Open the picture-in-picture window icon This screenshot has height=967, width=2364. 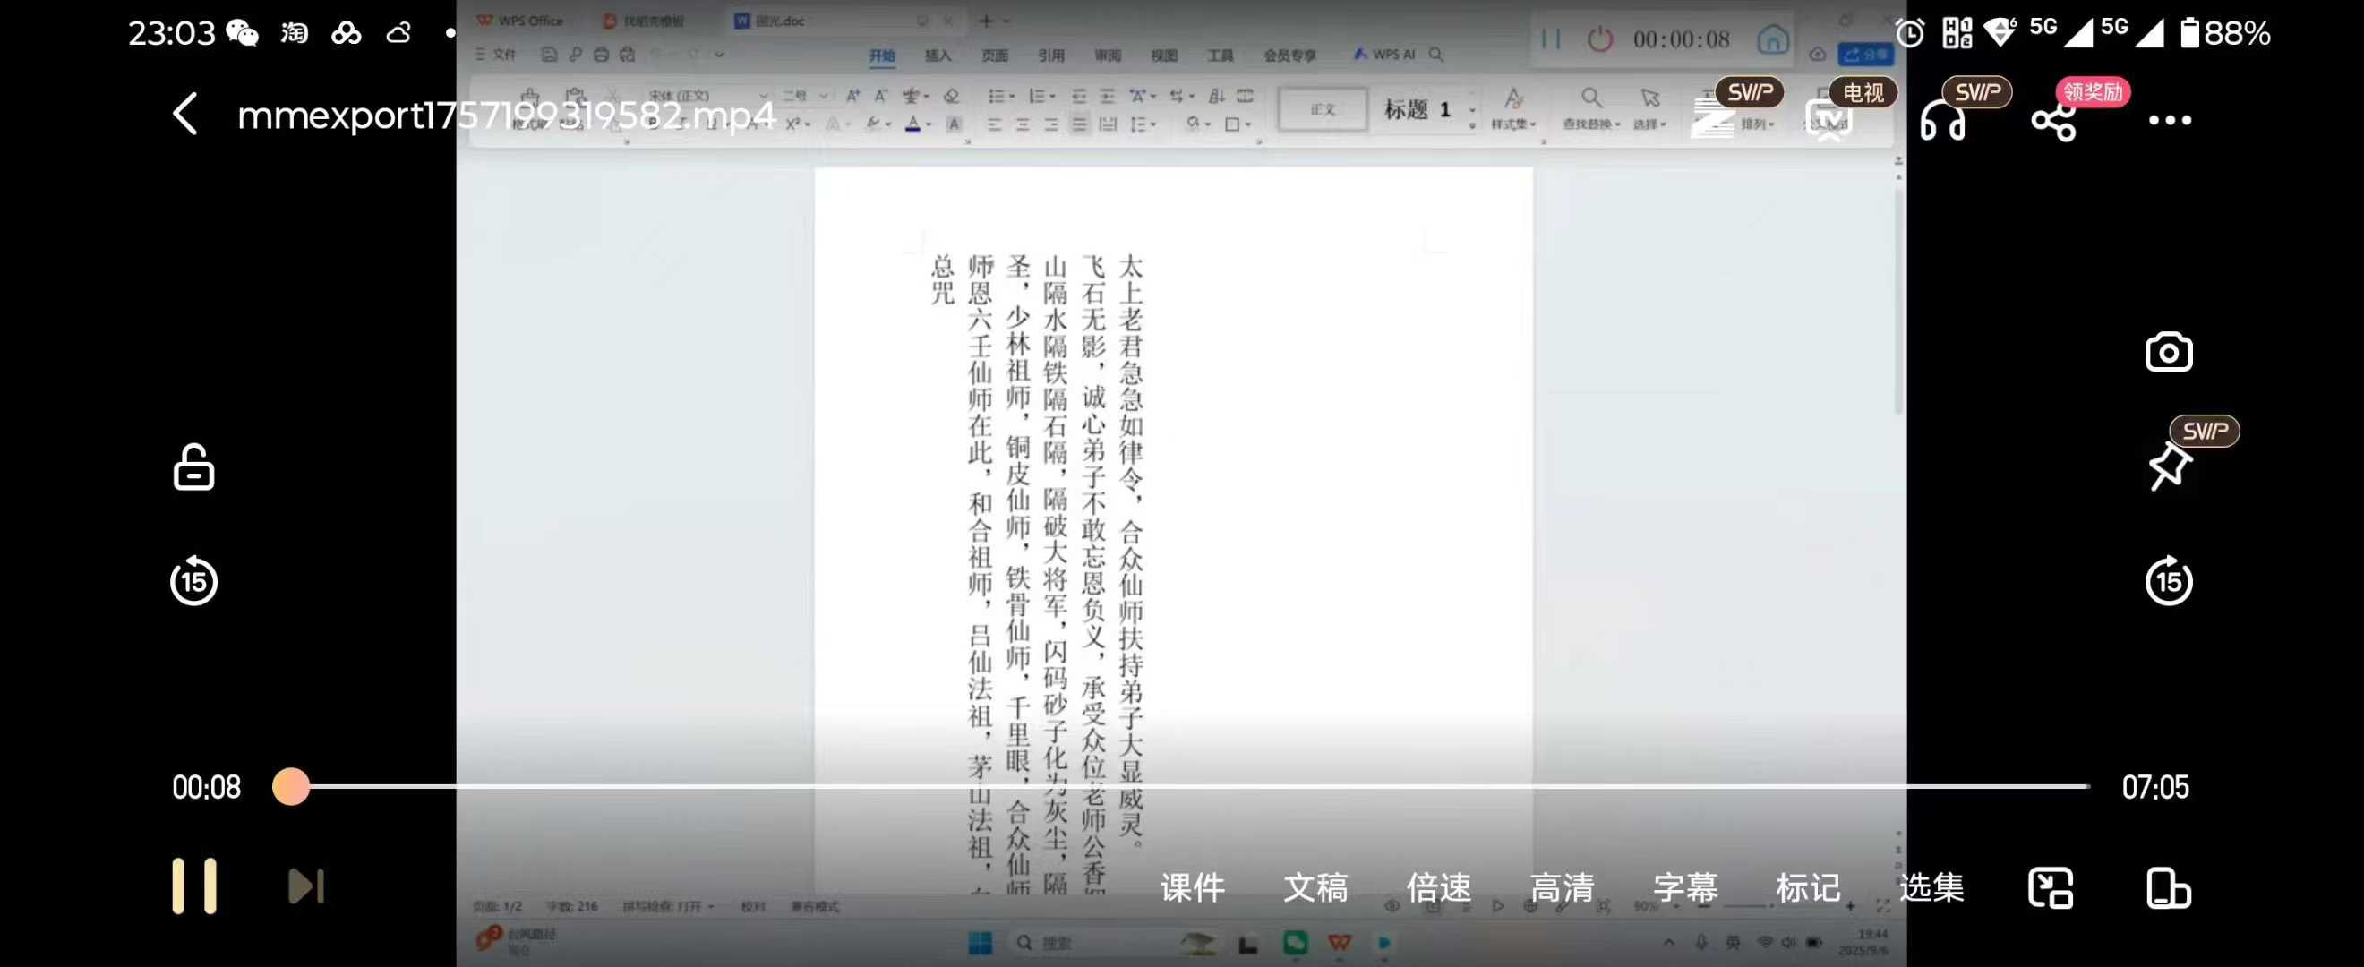tap(2051, 888)
